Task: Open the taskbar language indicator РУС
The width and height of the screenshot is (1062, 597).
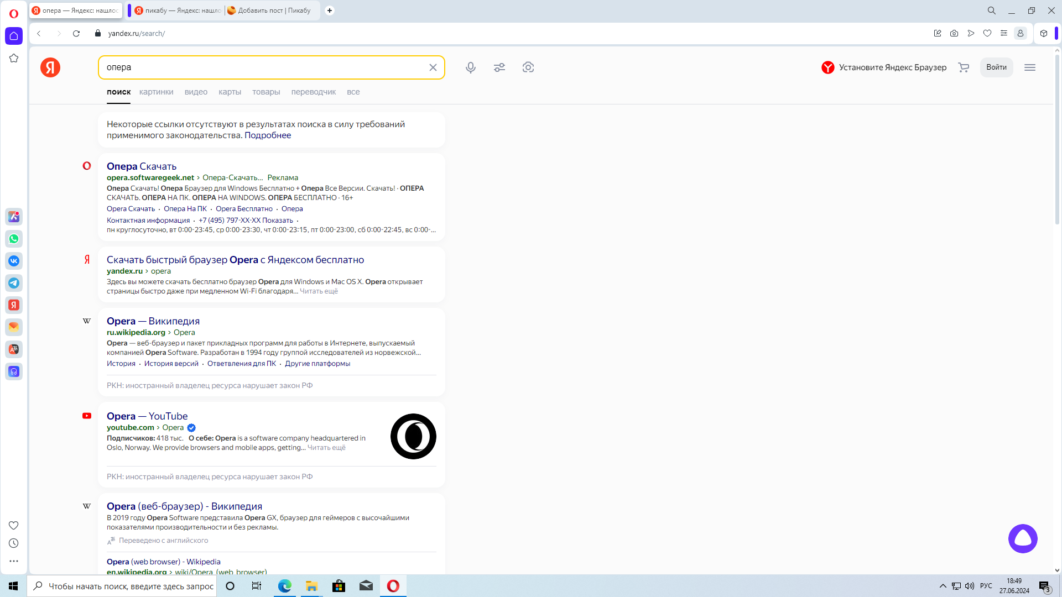Action: tap(986, 586)
